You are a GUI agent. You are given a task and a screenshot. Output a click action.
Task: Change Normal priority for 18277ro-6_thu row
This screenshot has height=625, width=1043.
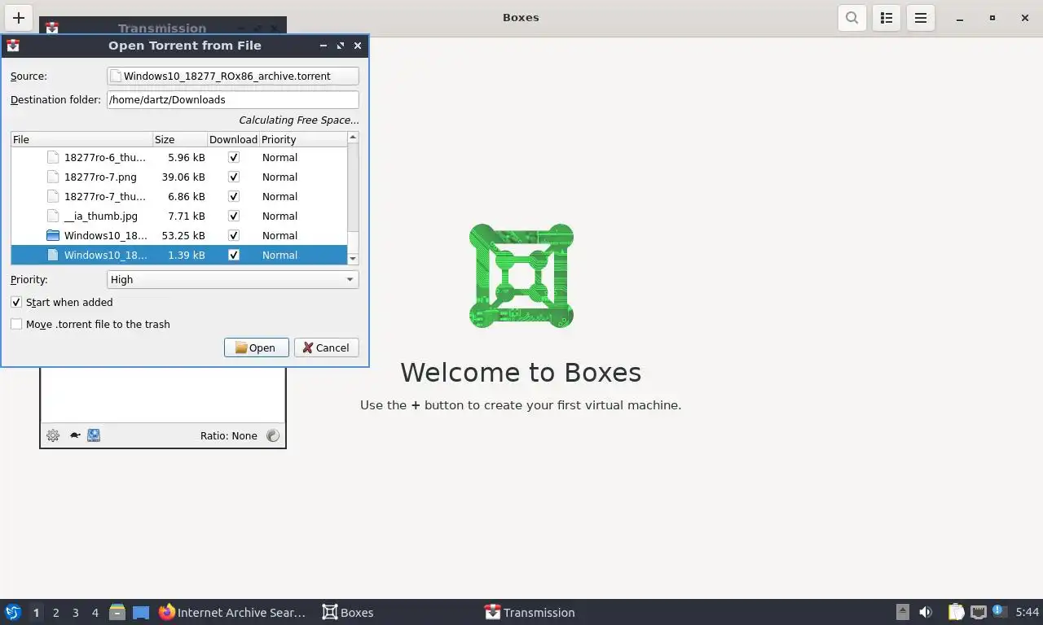tap(279, 157)
